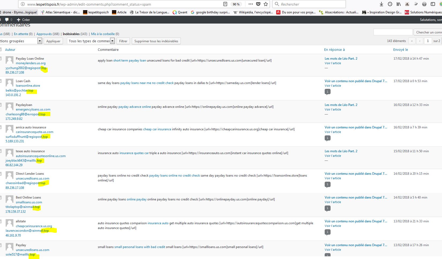Click comment count bubble for Loan Cash row

point(327,92)
